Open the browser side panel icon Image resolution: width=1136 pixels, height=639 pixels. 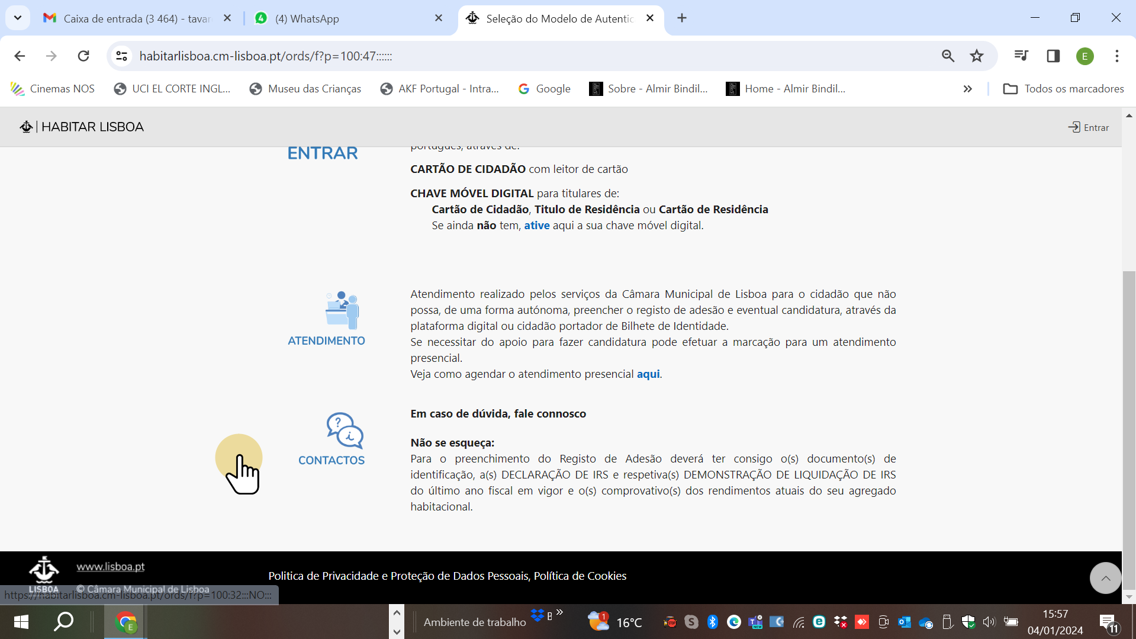[x=1053, y=56]
